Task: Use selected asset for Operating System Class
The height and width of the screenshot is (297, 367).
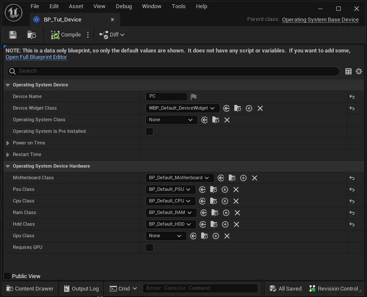Action: click(x=204, y=120)
